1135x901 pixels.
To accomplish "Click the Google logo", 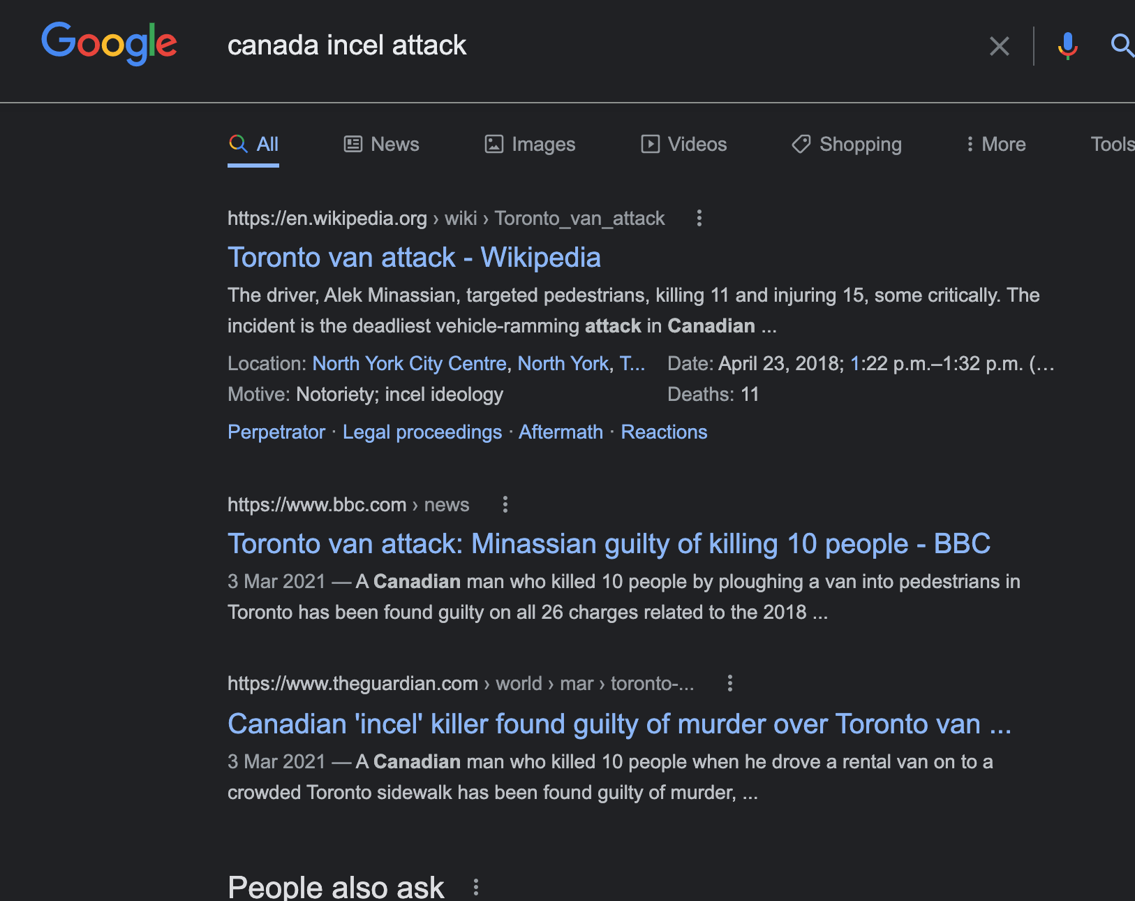I will click(x=109, y=43).
